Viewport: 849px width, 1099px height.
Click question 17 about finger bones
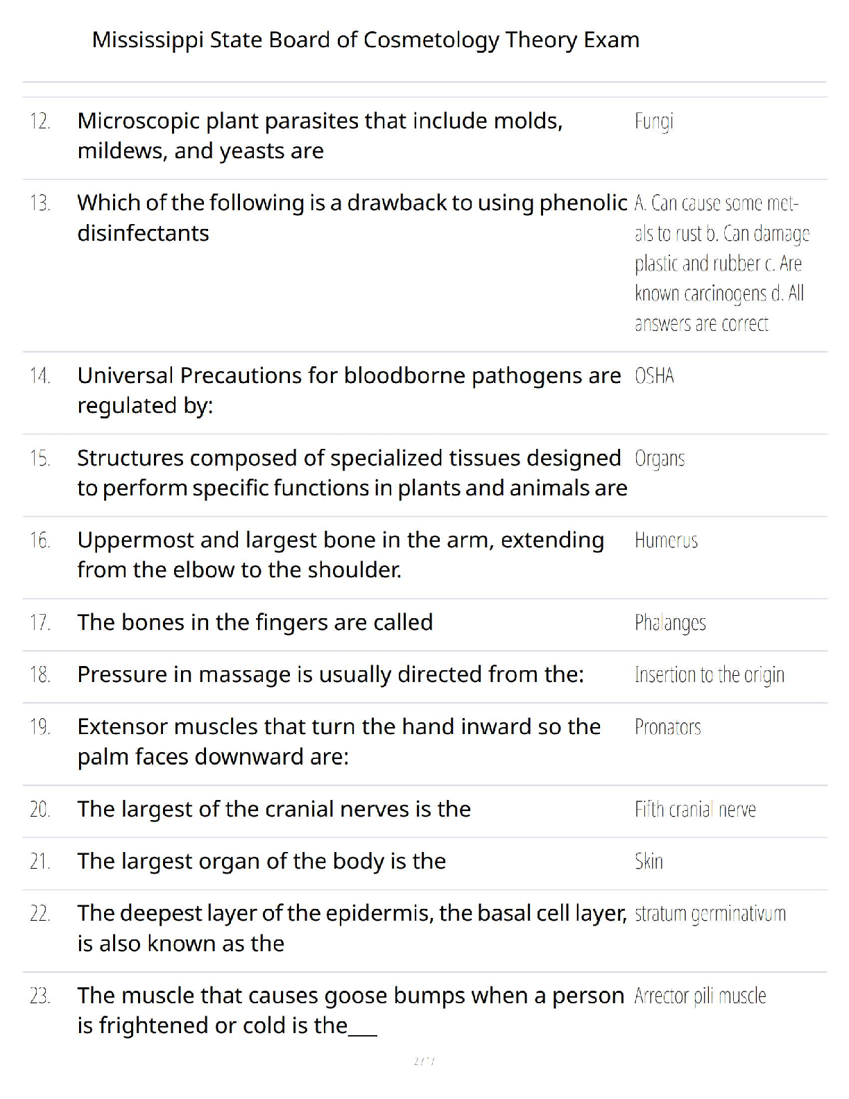coord(255,622)
